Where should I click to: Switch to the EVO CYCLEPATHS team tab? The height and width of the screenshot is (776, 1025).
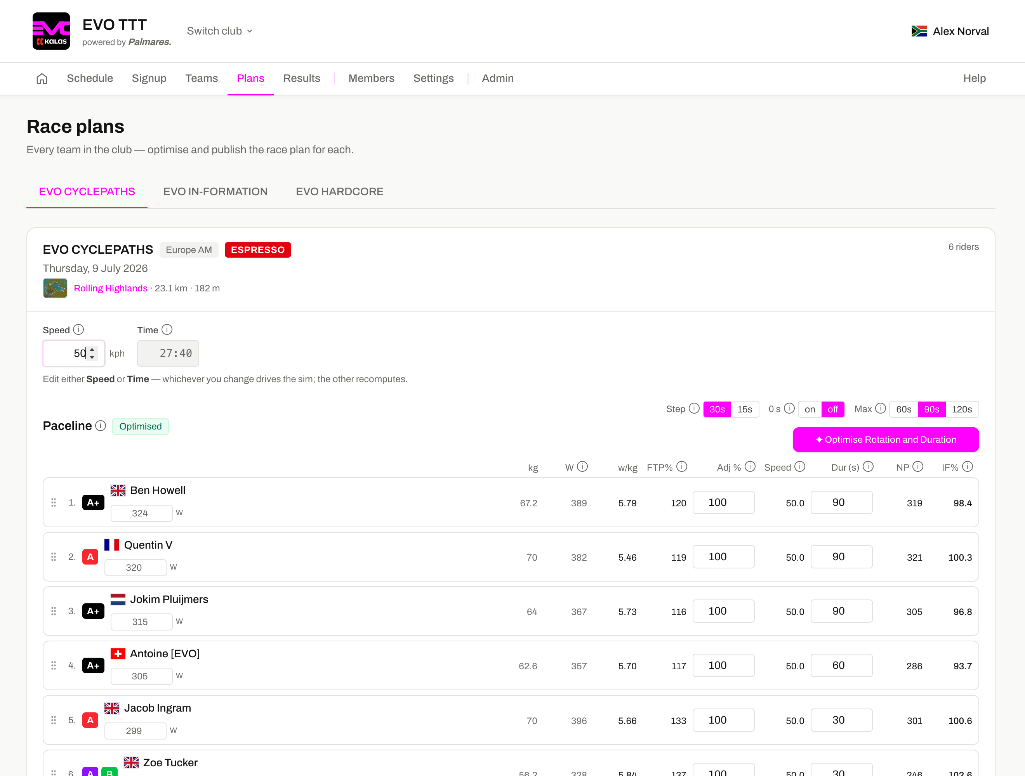pos(87,192)
